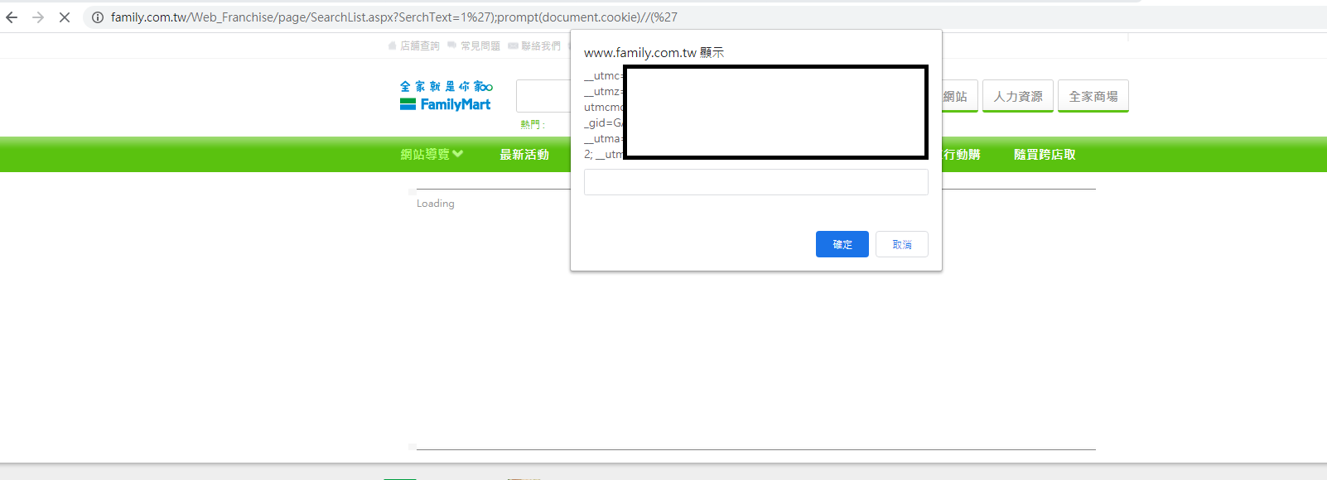
Task: Open the 最新活動 menu item
Action: click(x=524, y=155)
